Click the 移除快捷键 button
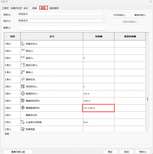This screenshot has height=154, width=153. [130, 22]
